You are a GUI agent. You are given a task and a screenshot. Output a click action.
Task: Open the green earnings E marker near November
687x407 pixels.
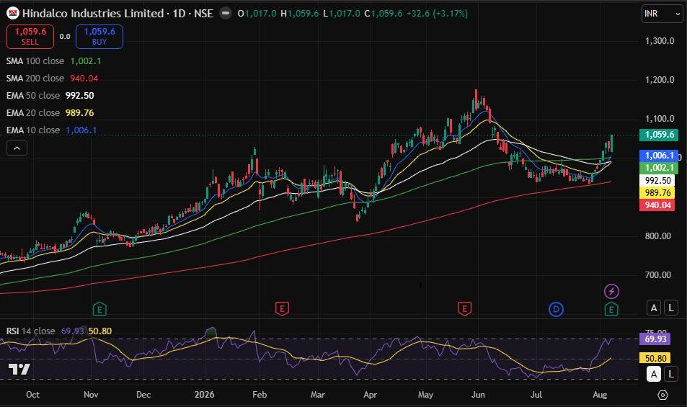pyautogui.click(x=100, y=310)
